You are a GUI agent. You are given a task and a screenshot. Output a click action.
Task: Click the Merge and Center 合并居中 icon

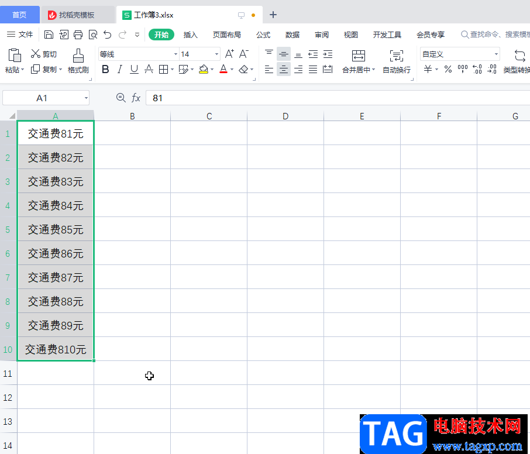point(358,56)
